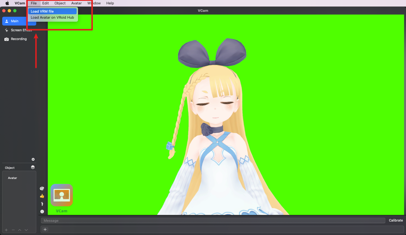Image resolution: width=406 pixels, height=235 pixels.
Task: Open the Help menu
Action: [x=110, y=3]
